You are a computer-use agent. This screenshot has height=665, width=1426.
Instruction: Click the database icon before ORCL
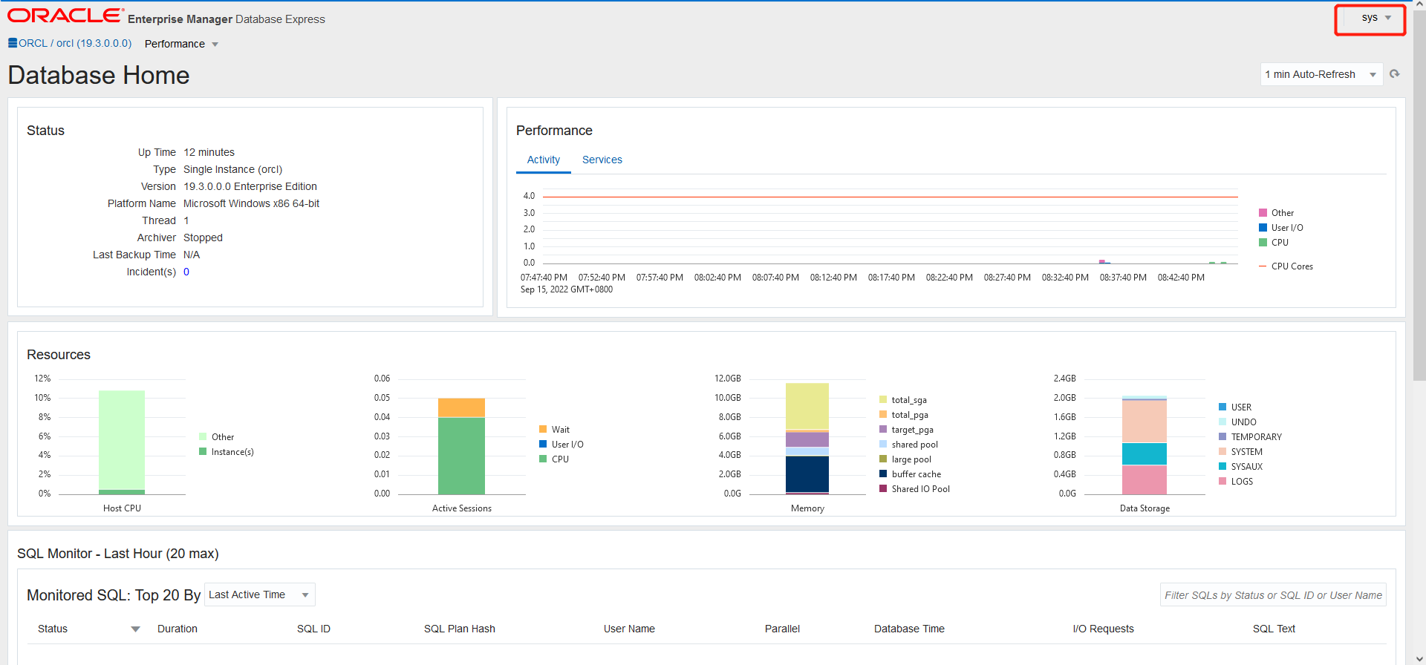13,43
